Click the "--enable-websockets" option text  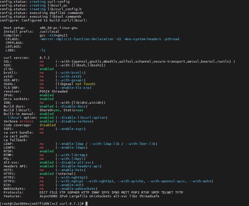(x=76, y=189)
